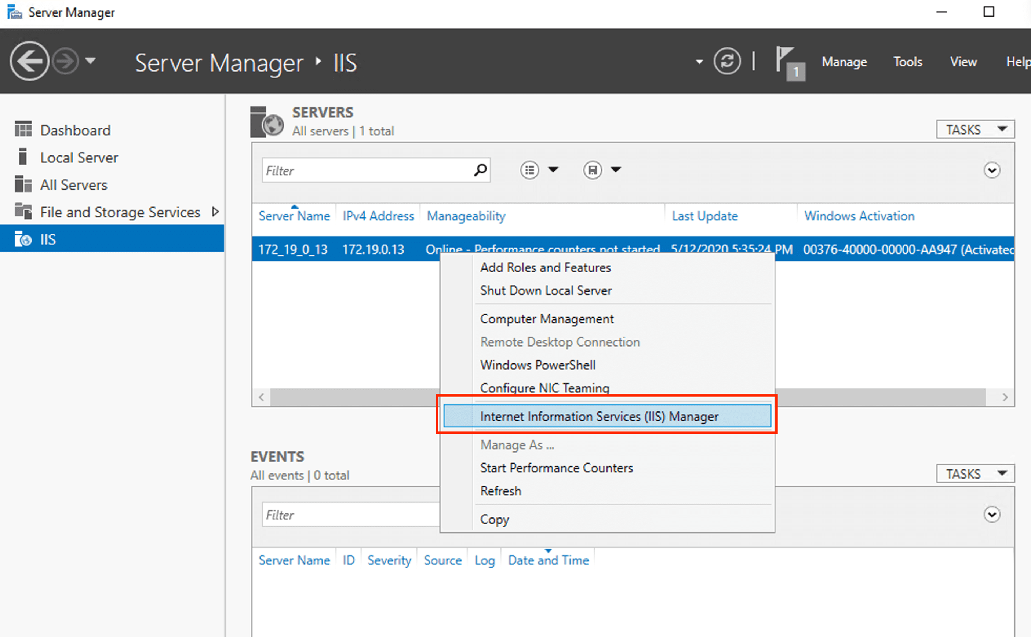Screen dimensions: 1031x637
Task: Select IIS in the sidebar
Action: [112, 239]
